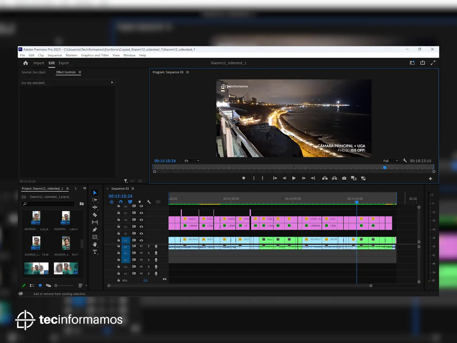The image size is (457, 343).
Task: Click the Import workspace button
Action: pos(39,63)
